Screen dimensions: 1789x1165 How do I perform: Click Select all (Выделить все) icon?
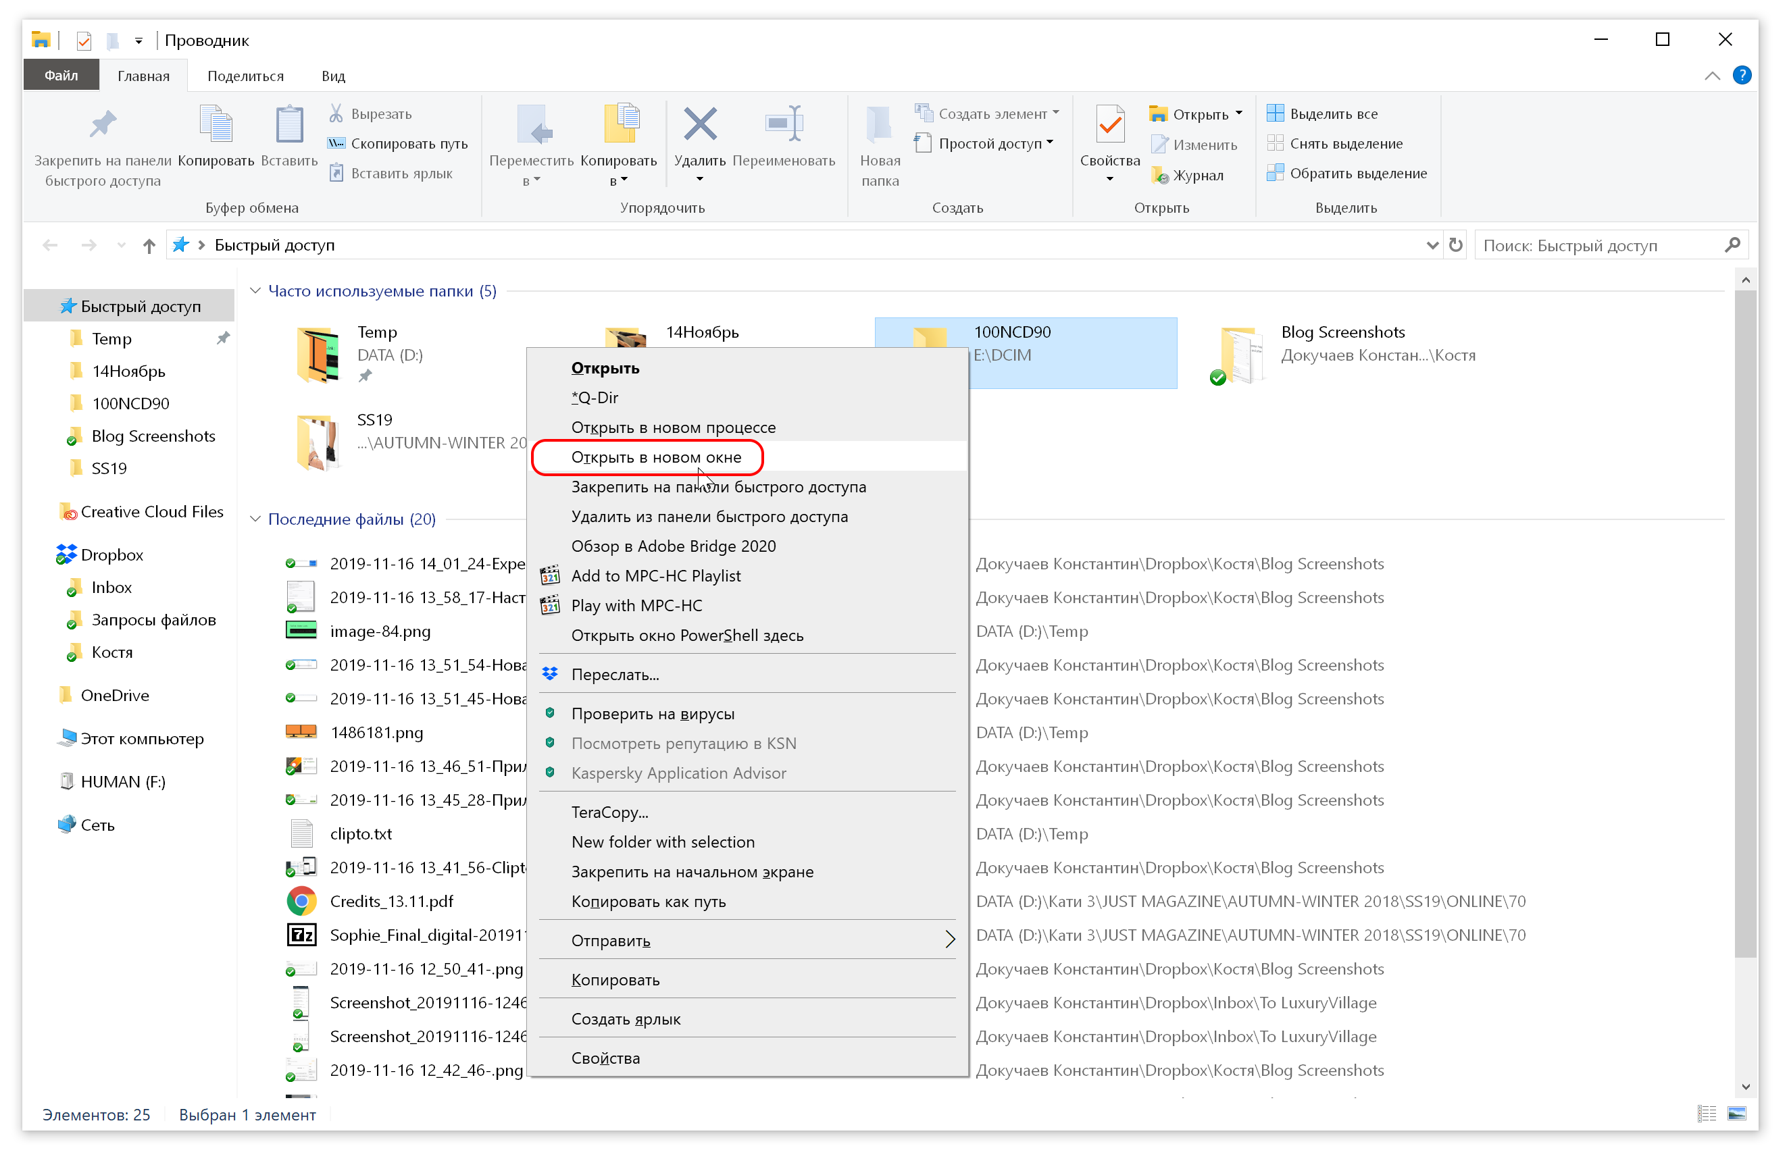coord(1275,113)
